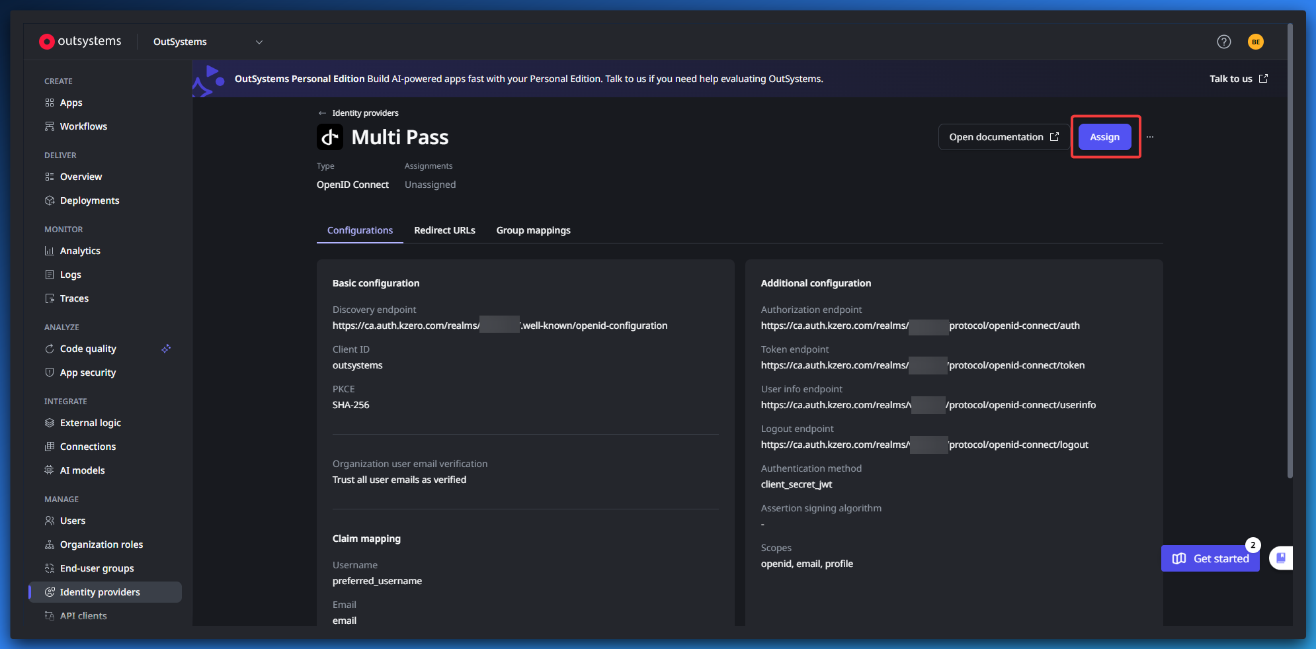The image size is (1316, 649).
Task: Open the Get started guide
Action: pos(1210,558)
